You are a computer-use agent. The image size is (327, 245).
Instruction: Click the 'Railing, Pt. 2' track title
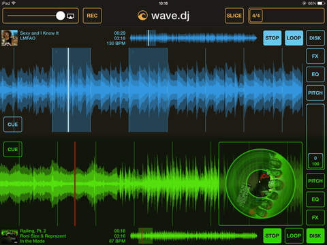[x=33, y=231]
